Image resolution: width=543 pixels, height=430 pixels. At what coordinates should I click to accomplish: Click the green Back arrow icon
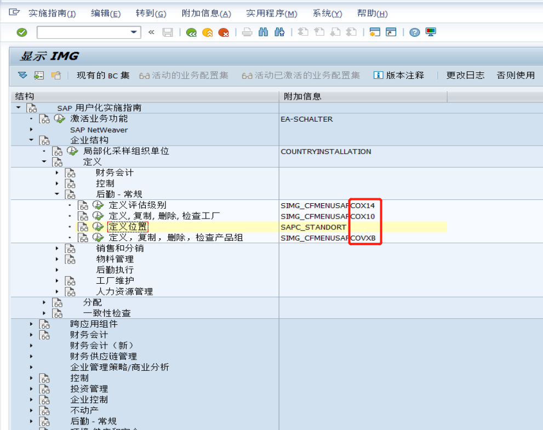point(191,32)
